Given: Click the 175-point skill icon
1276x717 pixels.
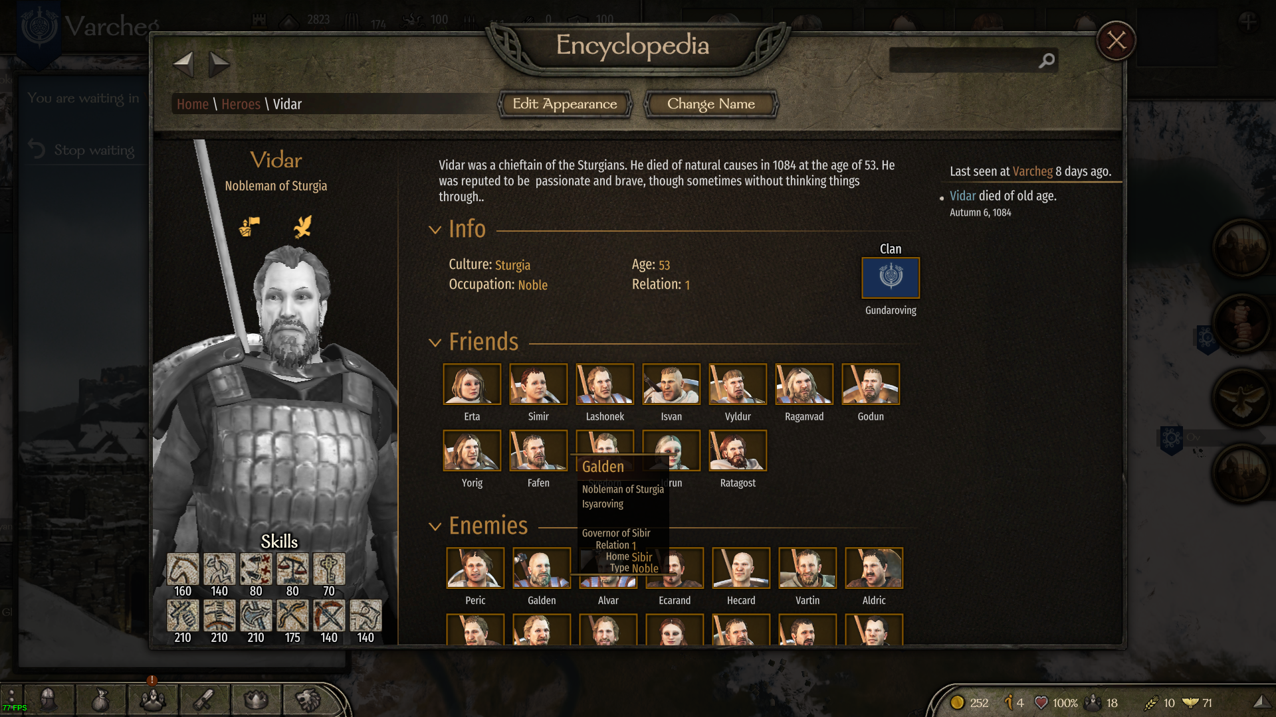Looking at the screenshot, I should pyautogui.click(x=292, y=615).
